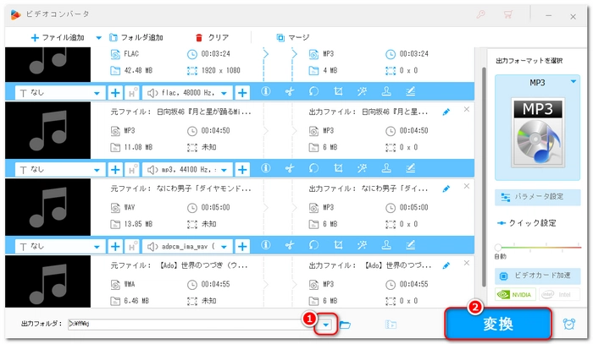This screenshot has height=344, width=593.
Task: Open effects wand in the FLAC row toolbar
Action: 362,92
